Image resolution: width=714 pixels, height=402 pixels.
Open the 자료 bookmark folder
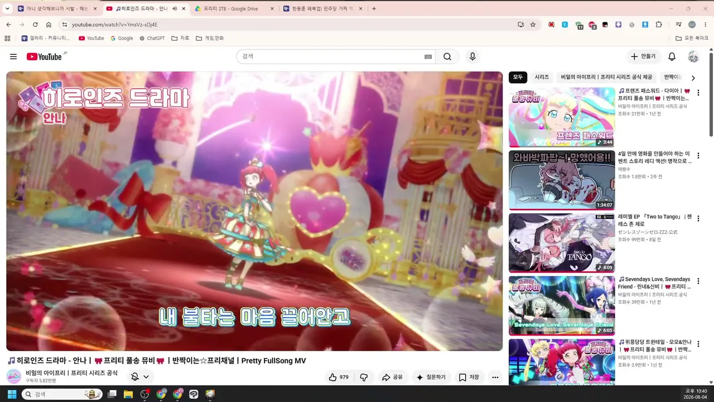click(180, 39)
